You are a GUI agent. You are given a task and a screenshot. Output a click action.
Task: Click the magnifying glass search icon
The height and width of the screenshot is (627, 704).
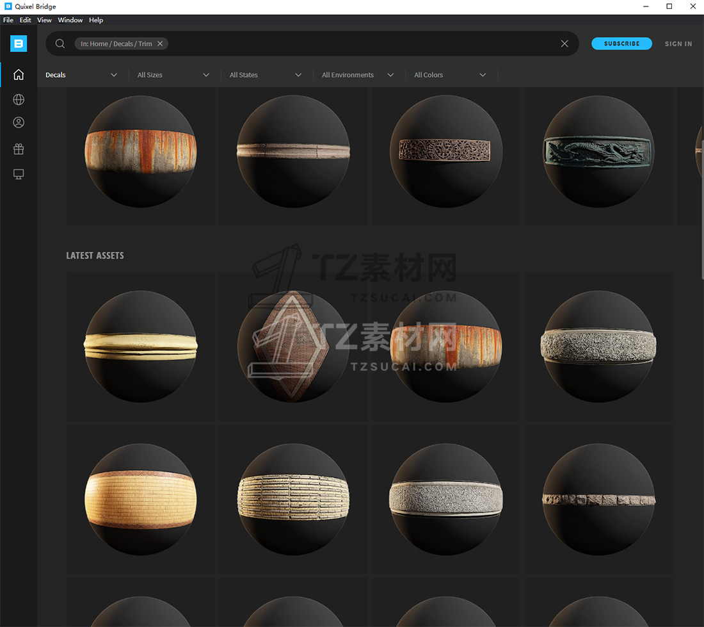[x=60, y=44]
